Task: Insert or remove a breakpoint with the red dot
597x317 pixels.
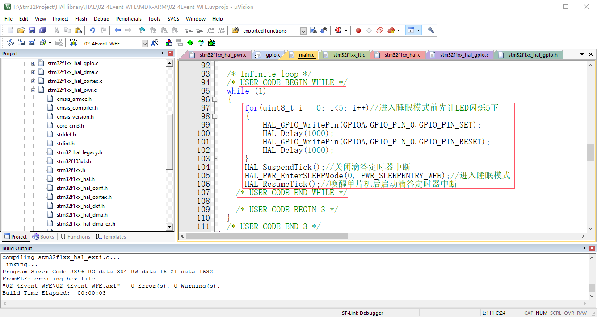Action: coord(358,30)
